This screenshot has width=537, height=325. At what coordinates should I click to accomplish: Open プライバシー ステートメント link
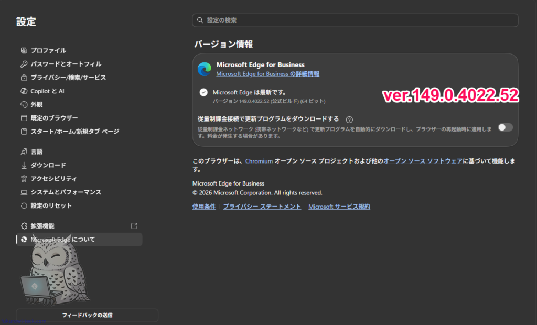[x=262, y=207]
